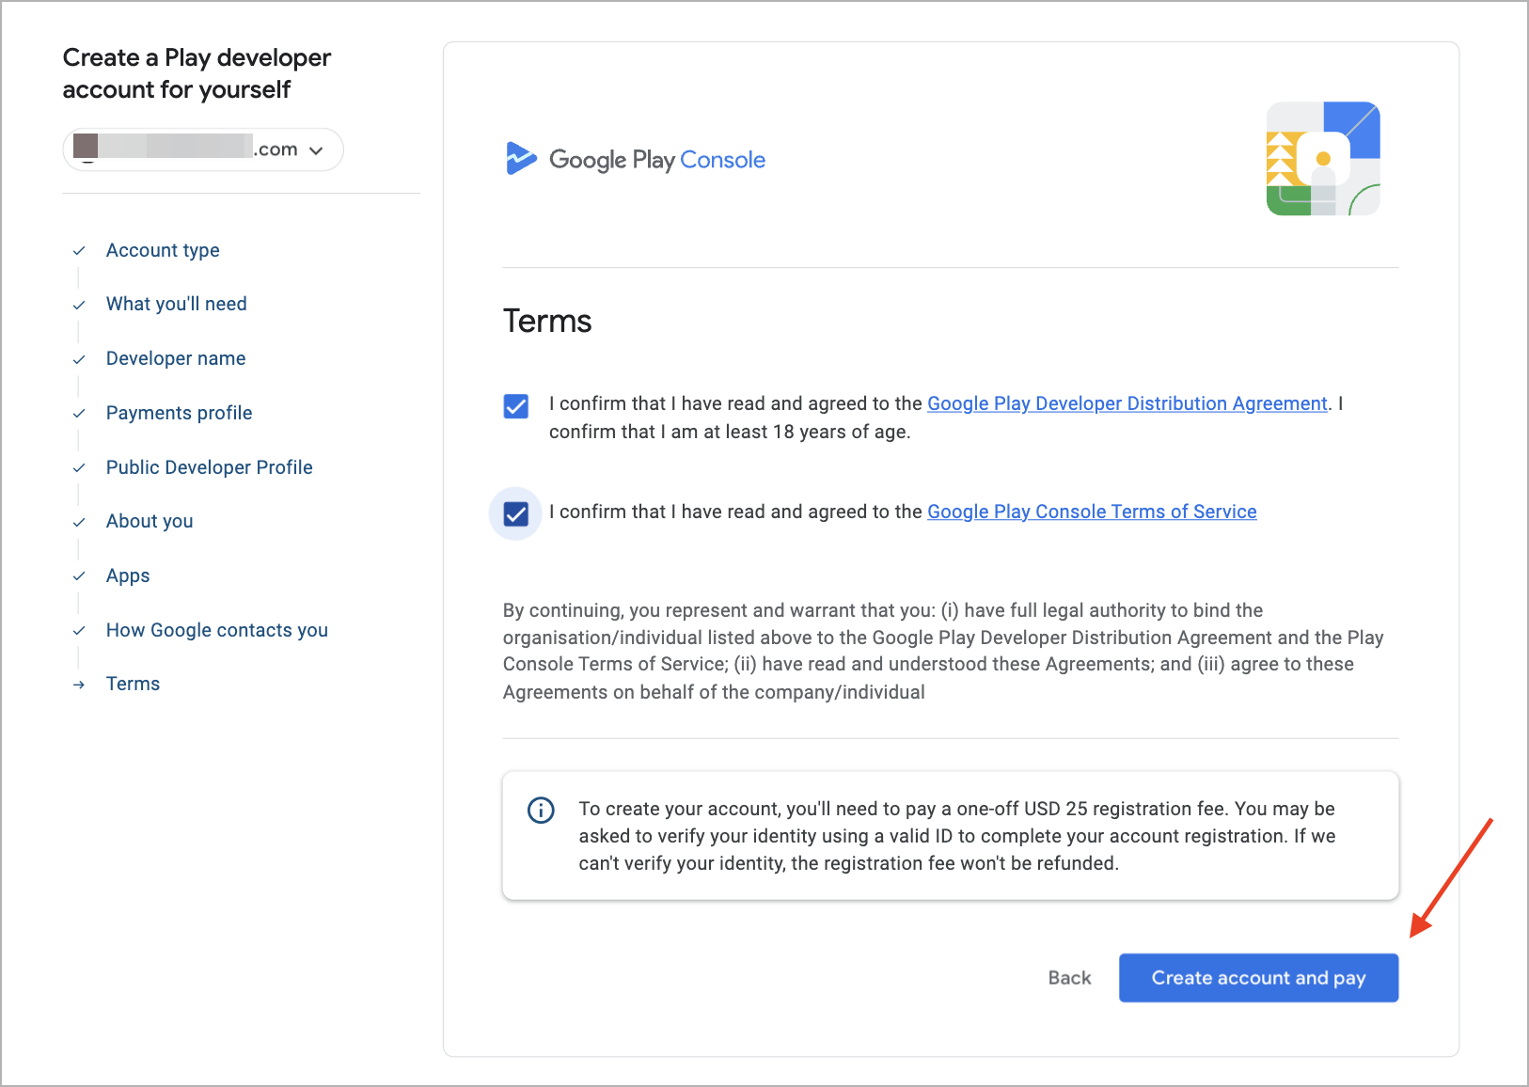Click the checkmark icon beside Public Developer Profile
The width and height of the screenshot is (1529, 1087).
(79, 468)
